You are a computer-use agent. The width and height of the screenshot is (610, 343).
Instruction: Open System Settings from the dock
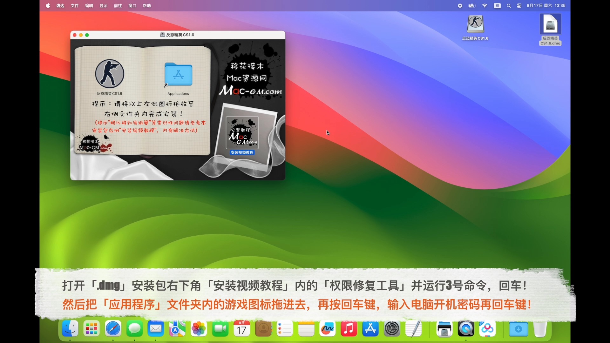click(392, 329)
